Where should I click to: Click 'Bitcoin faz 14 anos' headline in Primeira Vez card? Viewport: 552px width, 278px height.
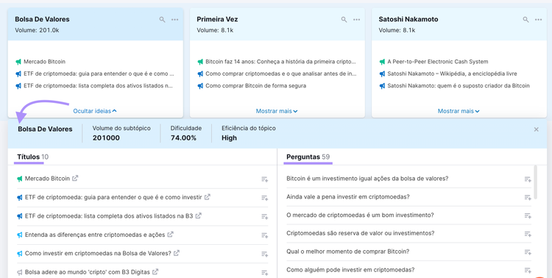281,62
